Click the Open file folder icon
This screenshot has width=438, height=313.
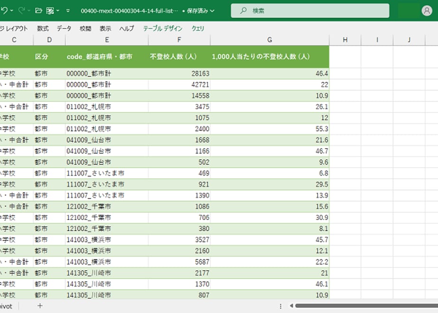[x=38, y=10]
